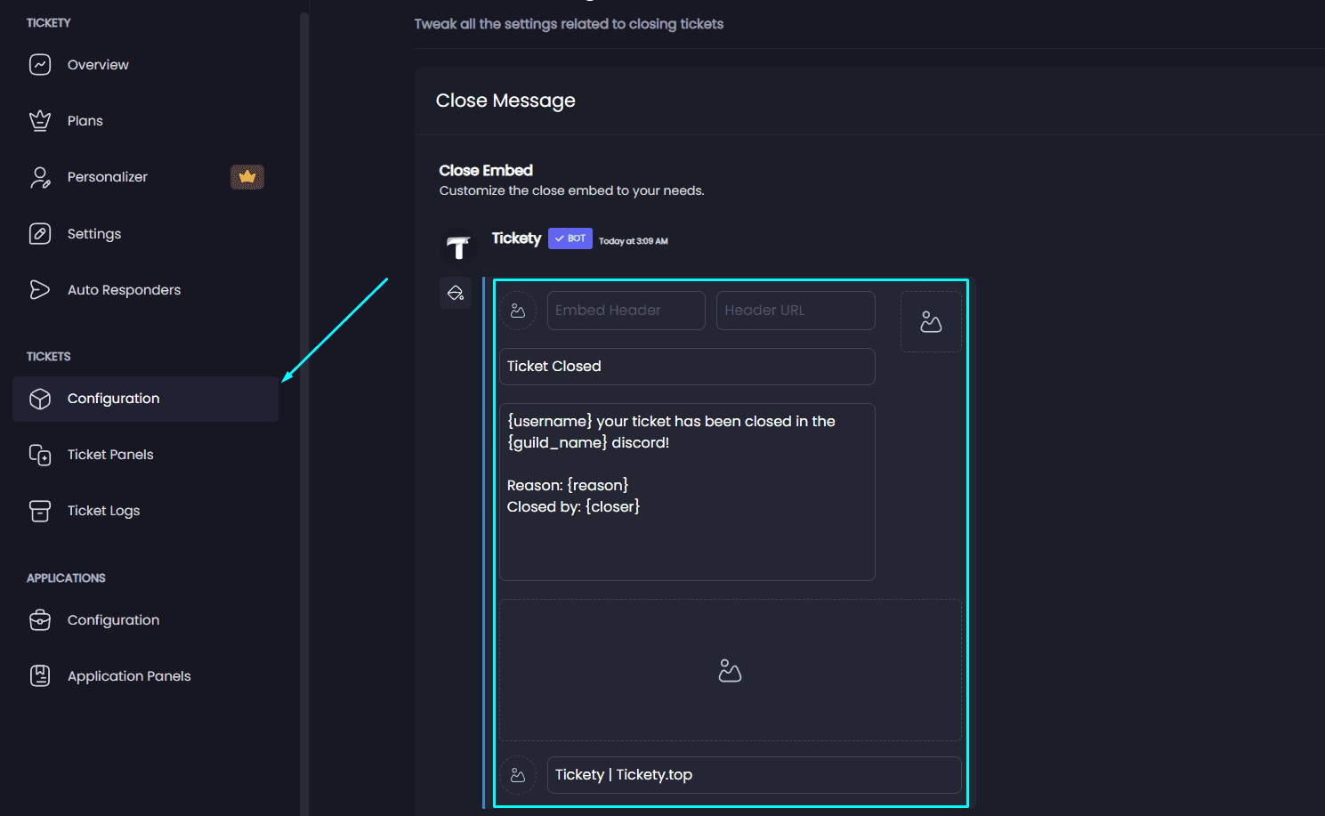Viewport: 1325px width, 816px height.
Task: Click the Tickety bot avatar
Action: (x=458, y=247)
